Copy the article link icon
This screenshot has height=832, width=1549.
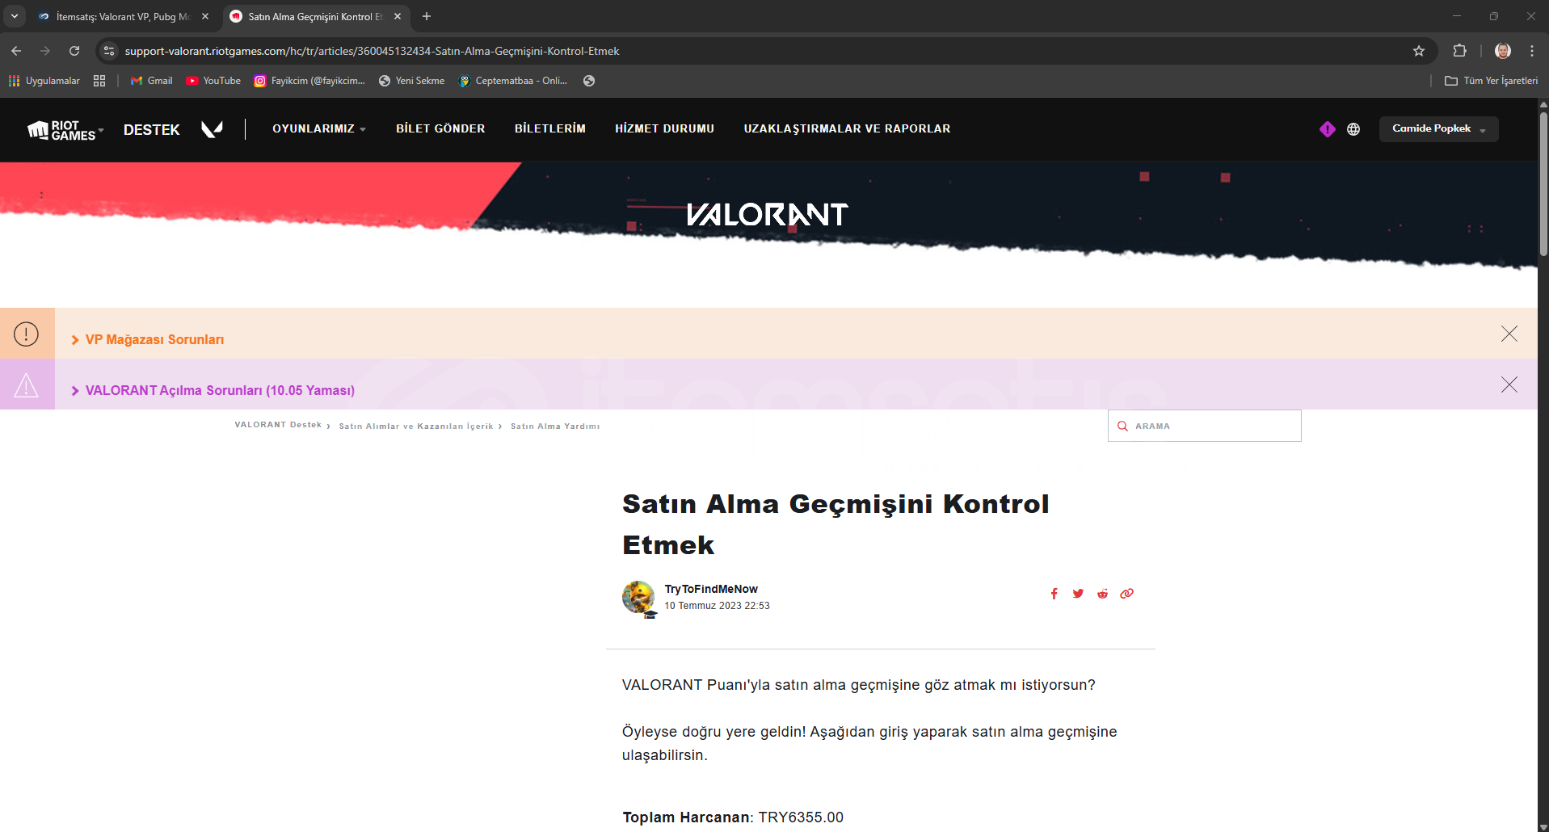(1126, 594)
